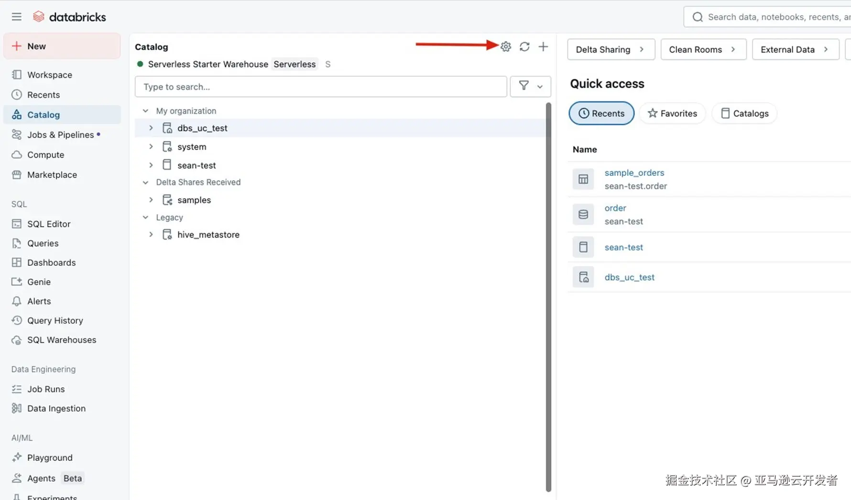The width and height of the screenshot is (851, 500).
Task: Click the Data Ingestion icon
Action: 17,408
